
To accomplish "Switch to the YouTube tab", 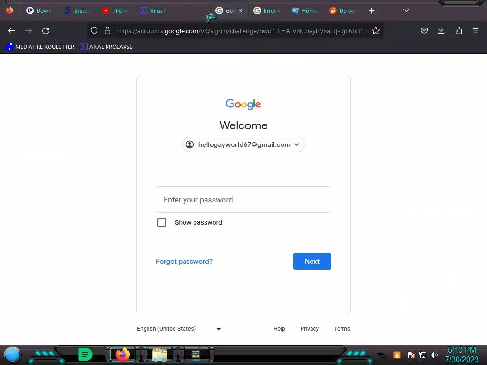I will point(116,11).
